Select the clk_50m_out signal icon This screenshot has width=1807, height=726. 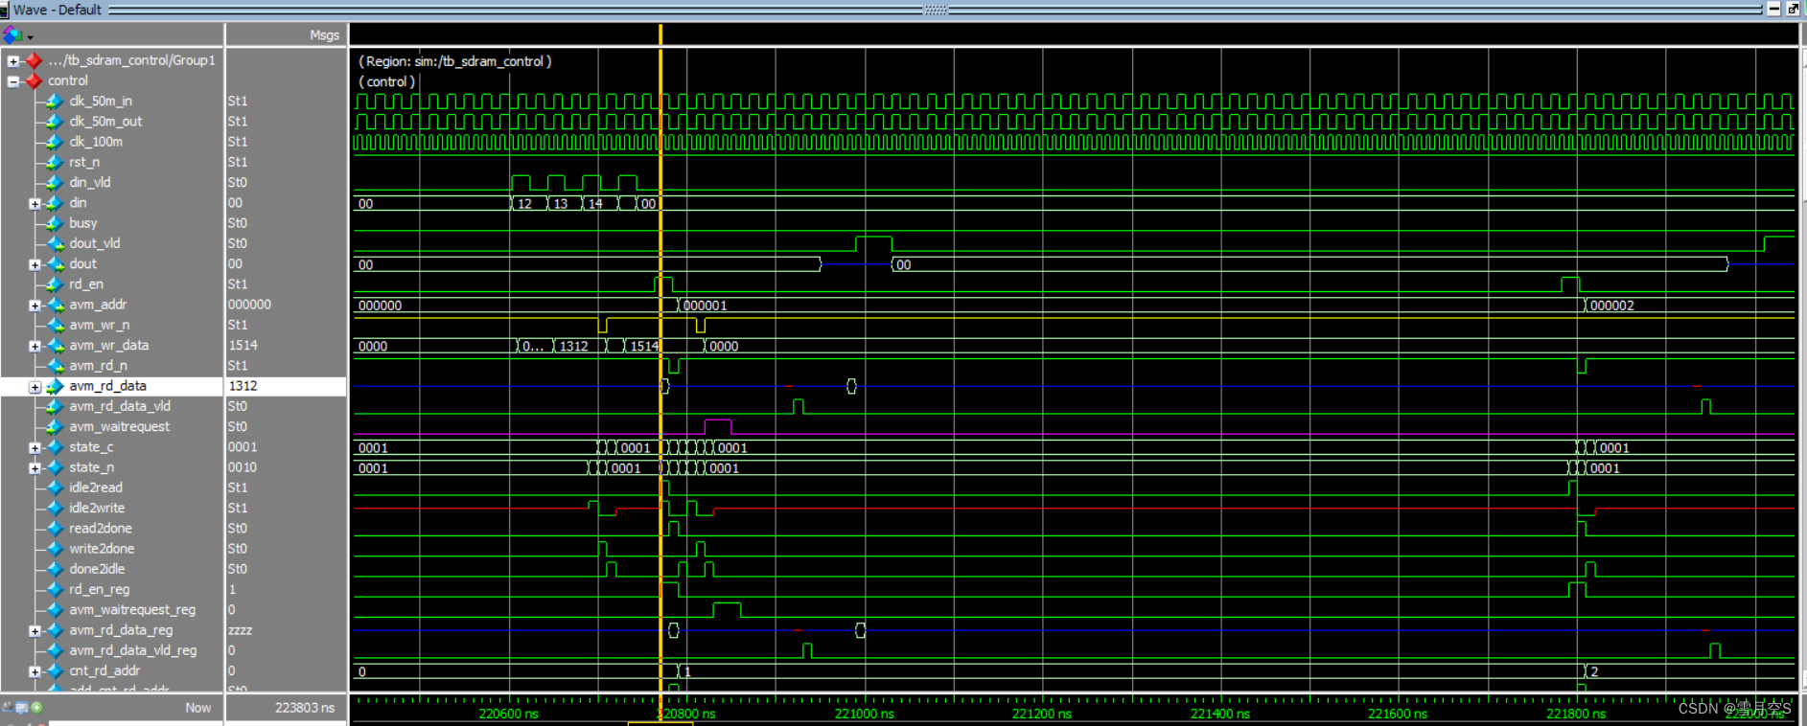click(x=55, y=122)
